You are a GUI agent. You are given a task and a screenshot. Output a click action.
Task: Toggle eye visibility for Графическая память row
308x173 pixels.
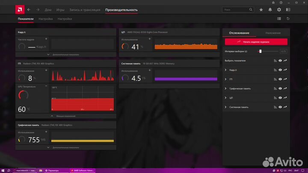pos(280,88)
